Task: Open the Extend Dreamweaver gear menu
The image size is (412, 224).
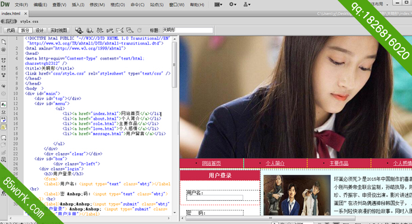Action: click(x=233, y=4)
